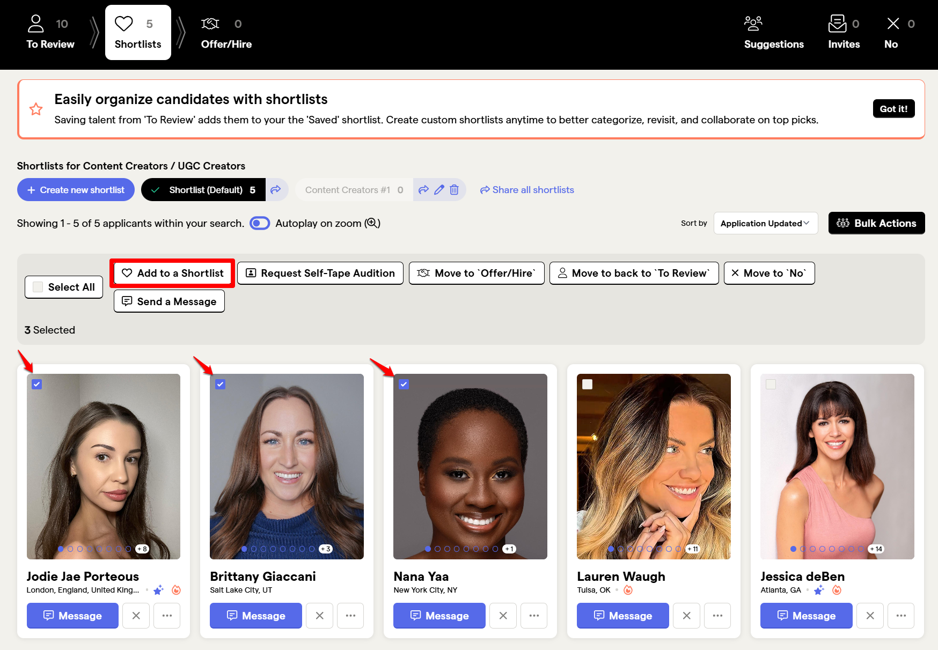Edit Content Creators #1 shortlist pencil icon
The height and width of the screenshot is (650, 938).
[x=439, y=190]
